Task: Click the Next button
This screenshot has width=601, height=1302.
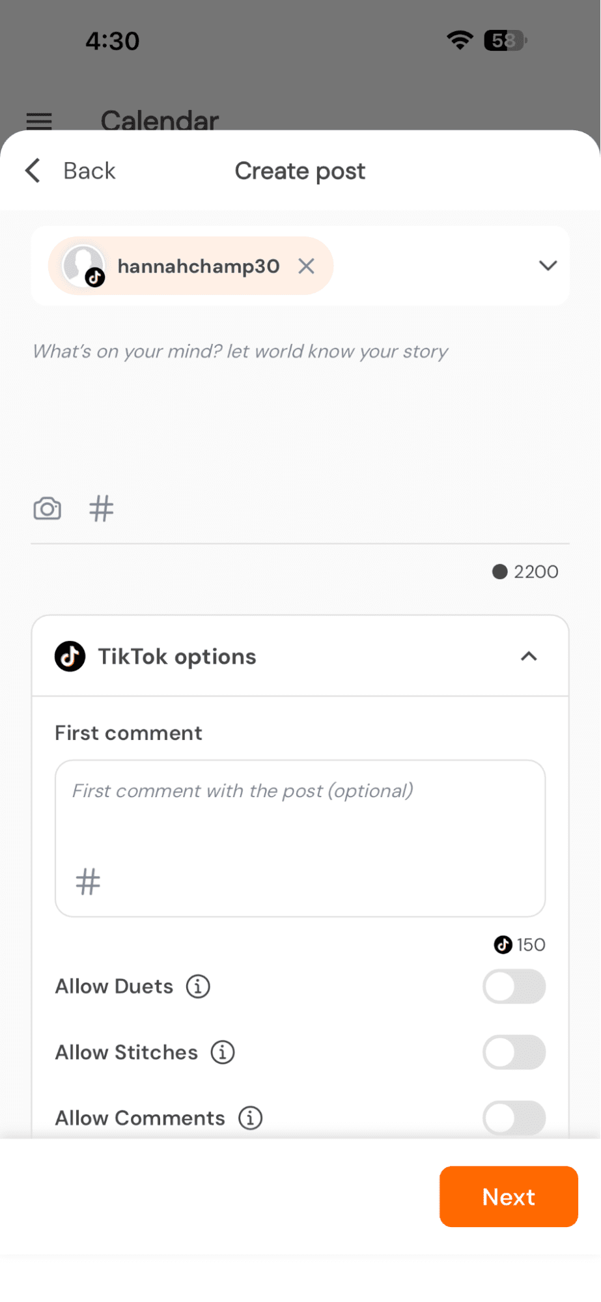Action: click(x=508, y=1196)
